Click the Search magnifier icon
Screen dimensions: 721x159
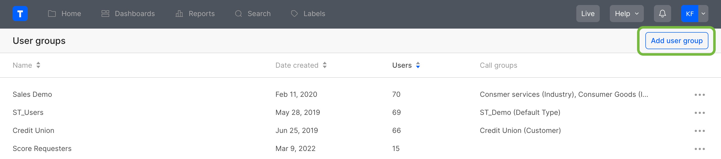point(238,13)
